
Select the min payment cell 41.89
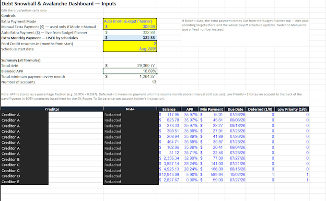pos(211,136)
